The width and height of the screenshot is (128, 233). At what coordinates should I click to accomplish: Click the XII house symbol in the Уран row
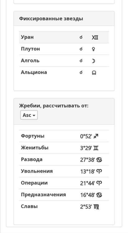[95, 38]
